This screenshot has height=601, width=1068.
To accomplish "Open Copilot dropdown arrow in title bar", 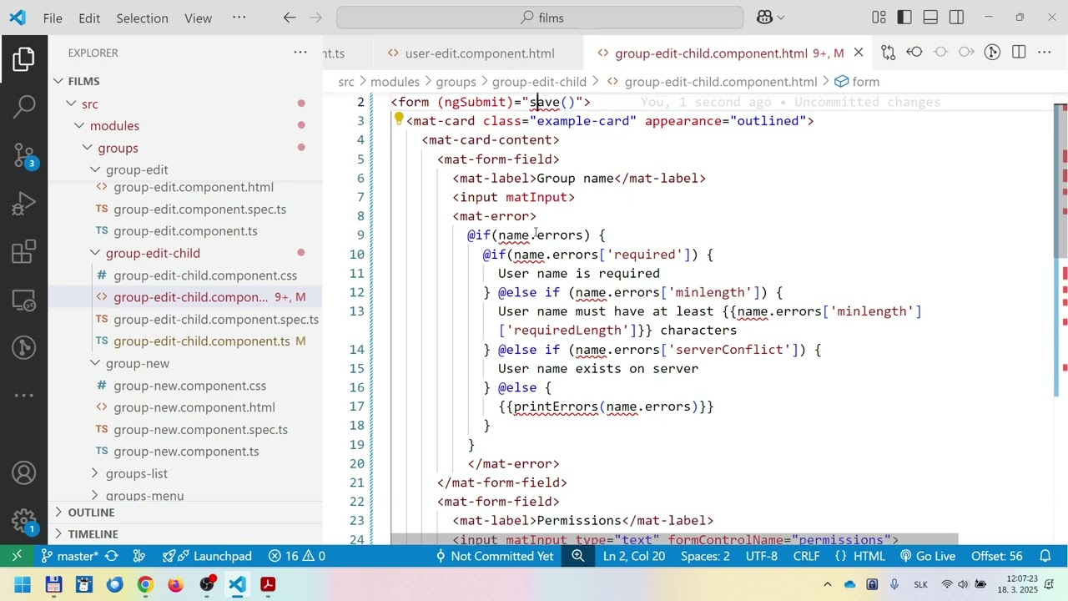I will [x=781, y=18].
